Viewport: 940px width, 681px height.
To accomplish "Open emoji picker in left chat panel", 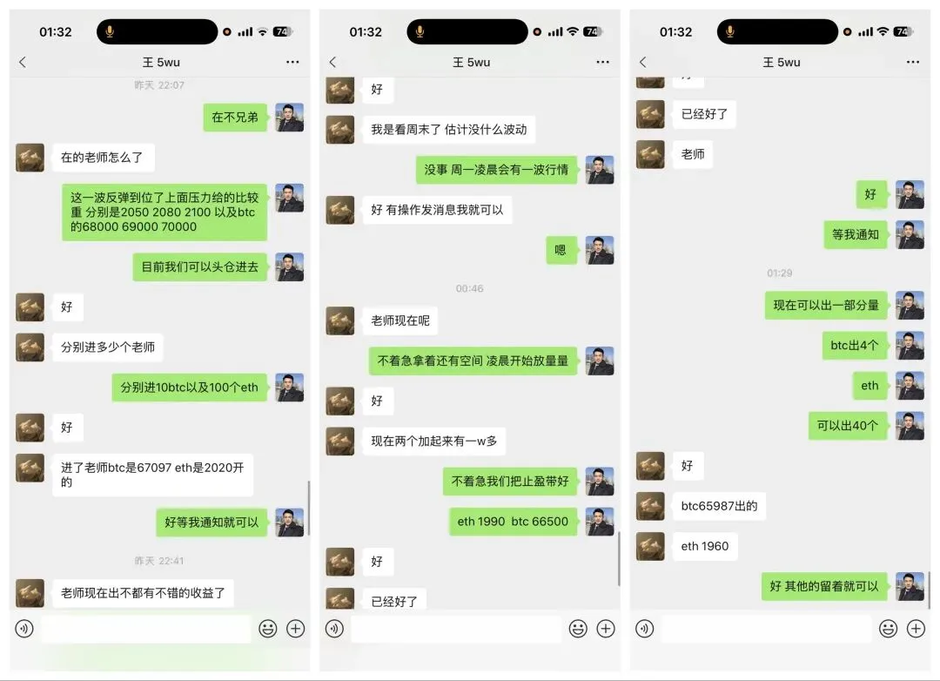I will pos(268,628).
